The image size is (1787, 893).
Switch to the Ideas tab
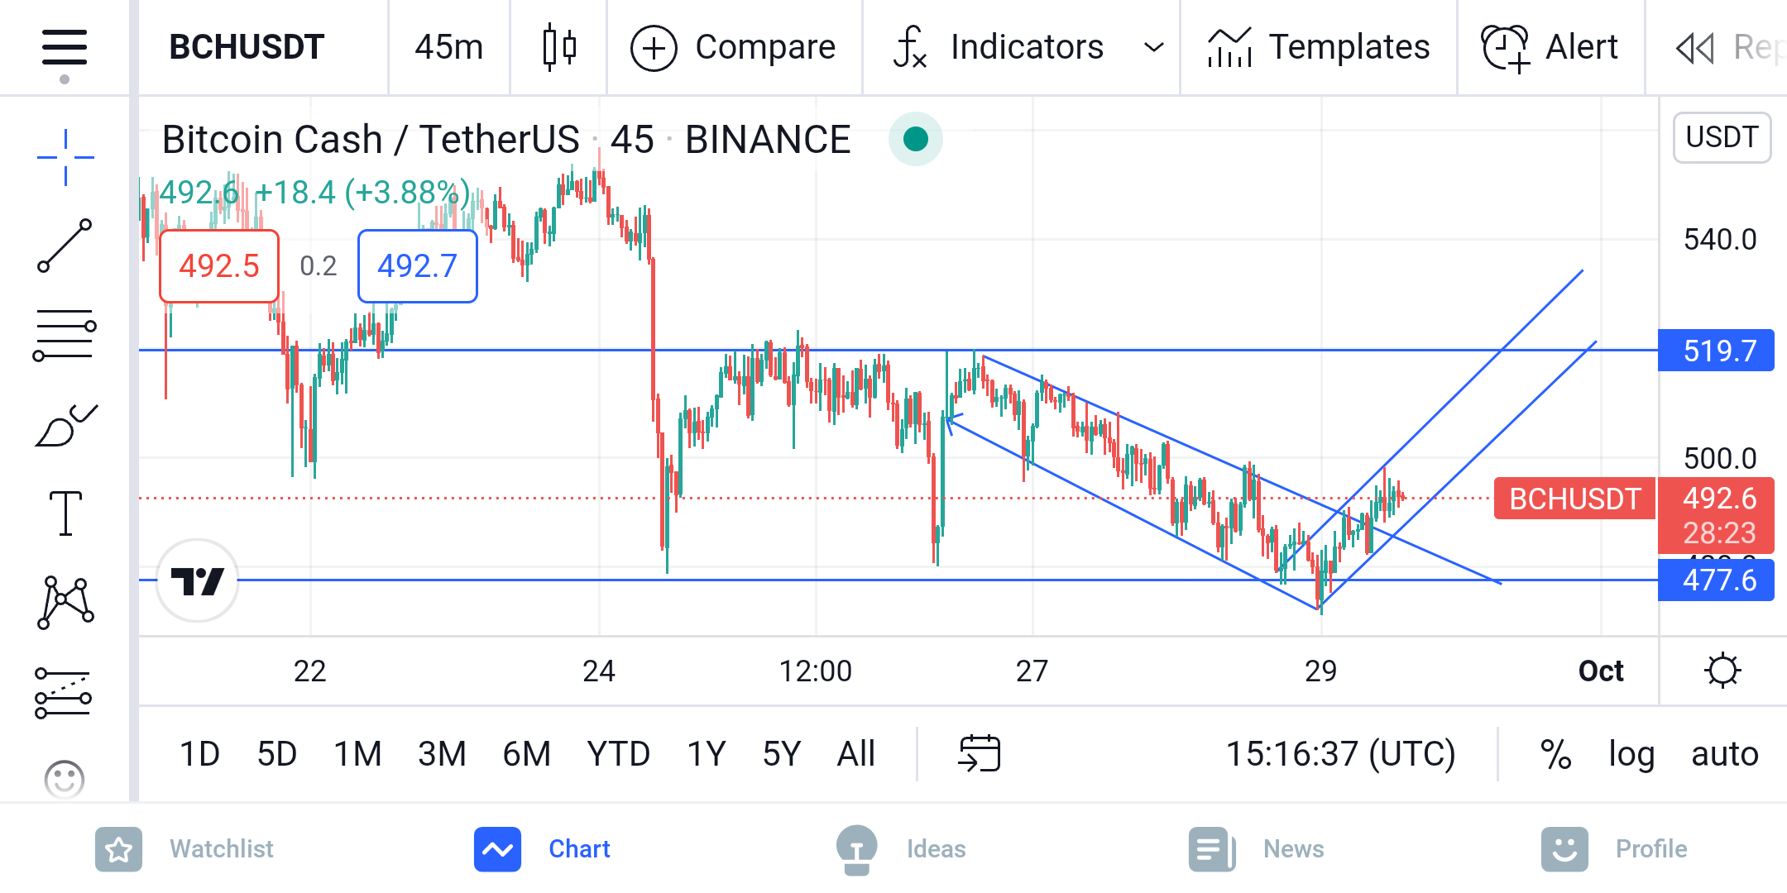[x=900, y=849]
